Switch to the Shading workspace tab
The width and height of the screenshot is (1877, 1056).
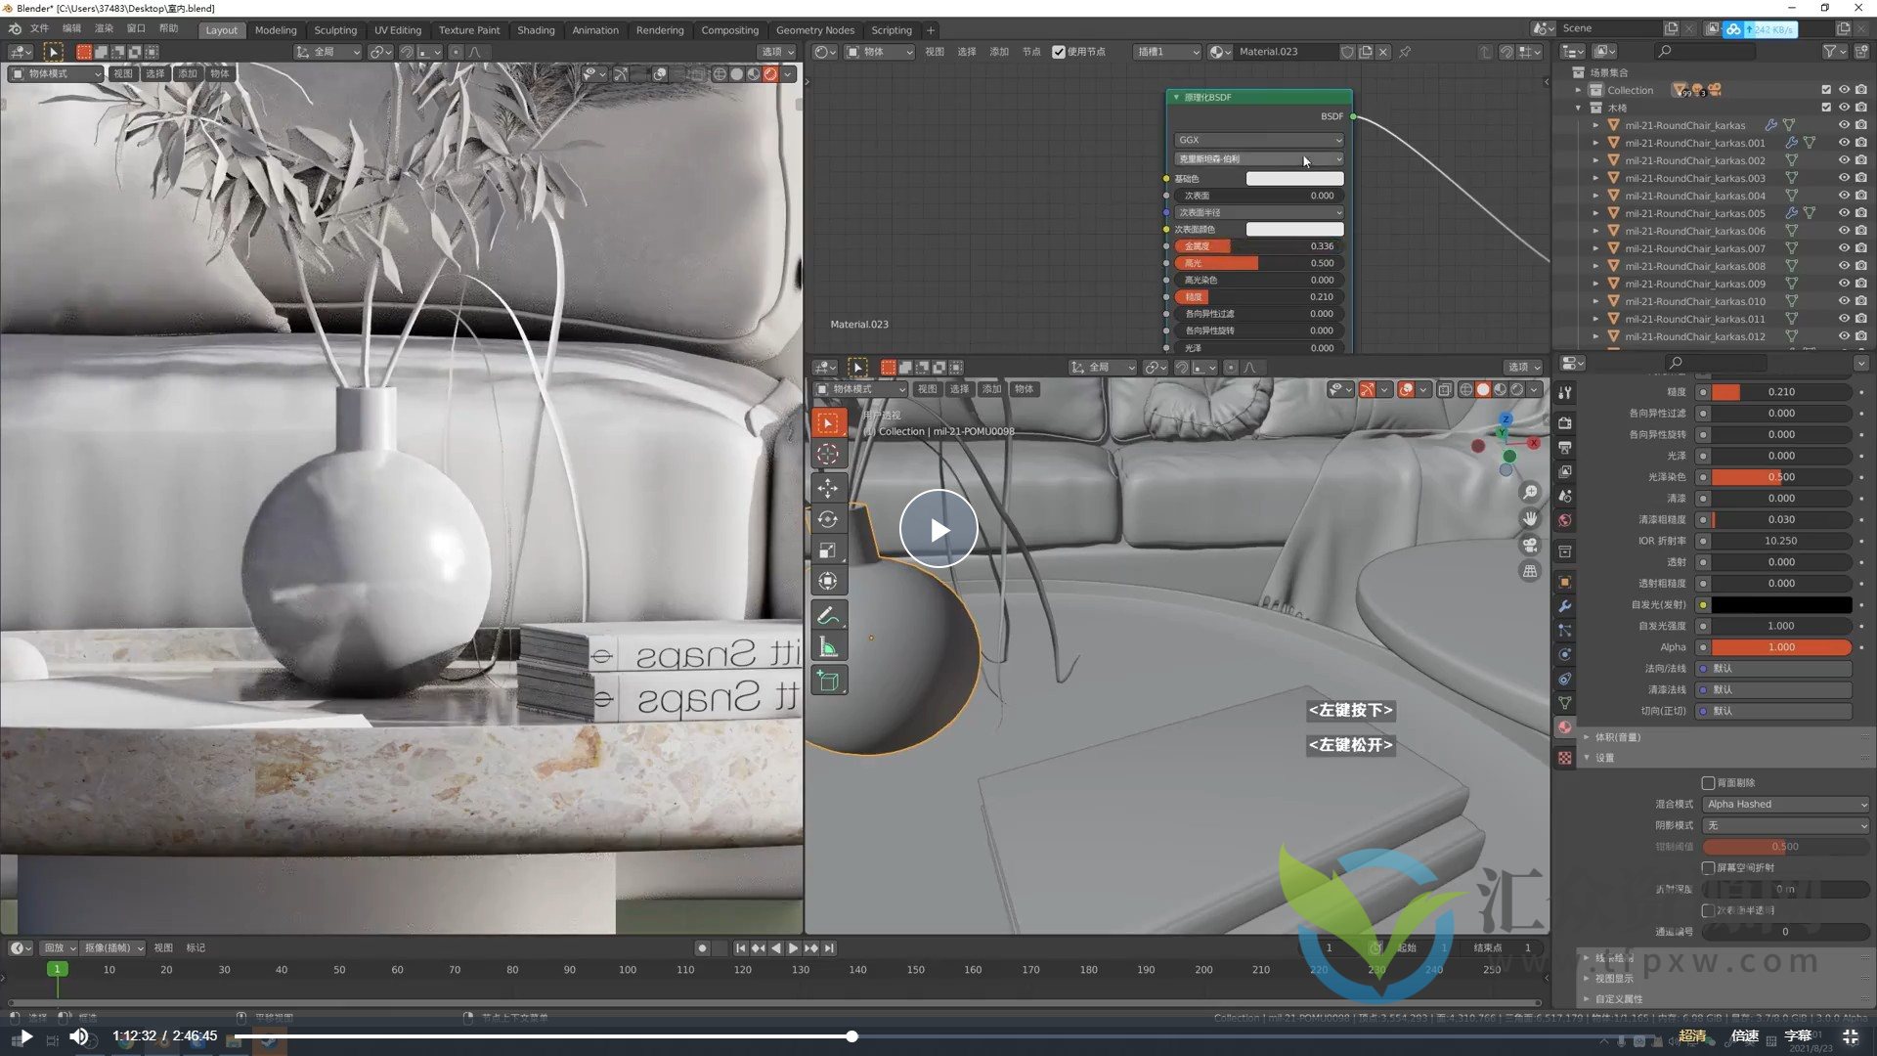[x=536, y=30]
